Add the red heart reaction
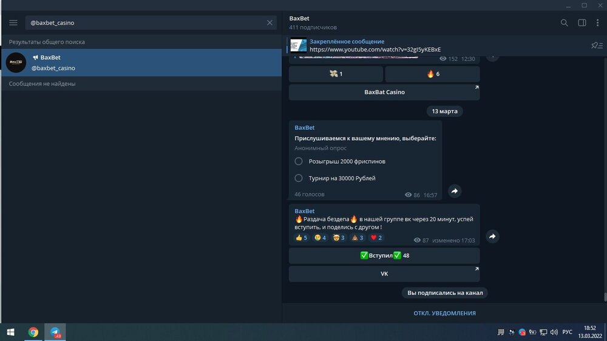Viewport: 607px width, 341px height. [376, 238]
